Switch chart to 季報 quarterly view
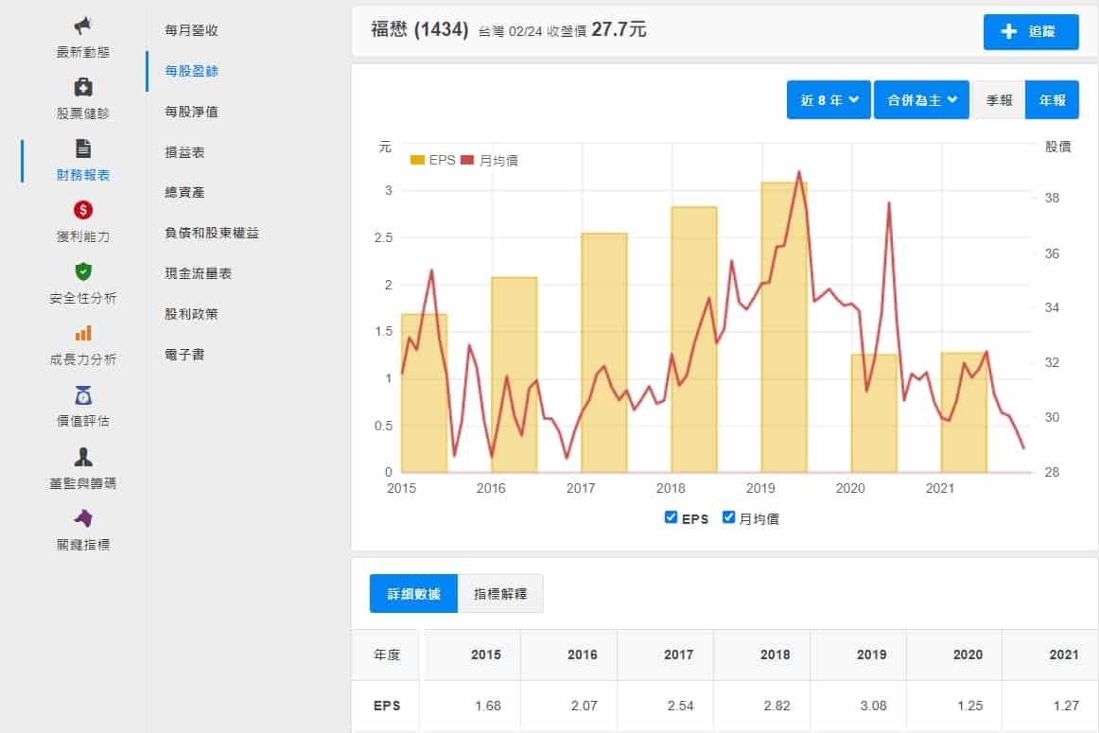The width and height of the screenshot is (1099, 733). click(999, 100)
